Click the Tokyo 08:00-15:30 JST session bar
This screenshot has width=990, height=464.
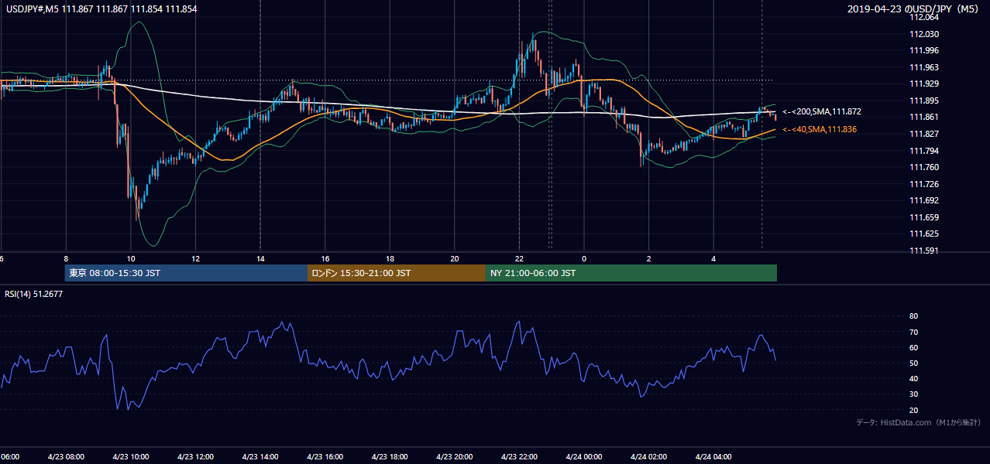pos(186,273)
